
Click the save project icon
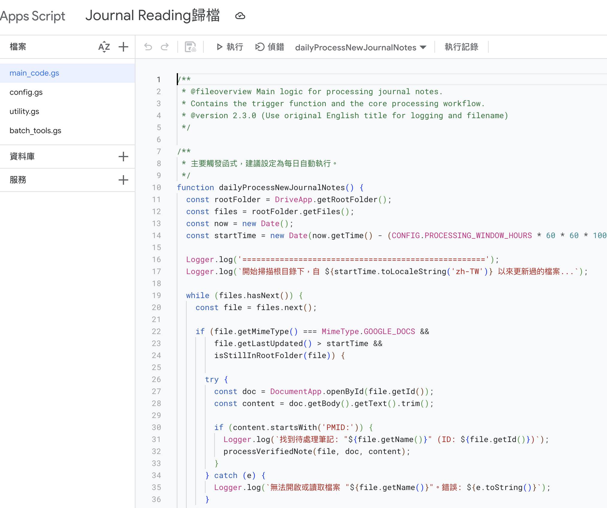pos(190,47)
